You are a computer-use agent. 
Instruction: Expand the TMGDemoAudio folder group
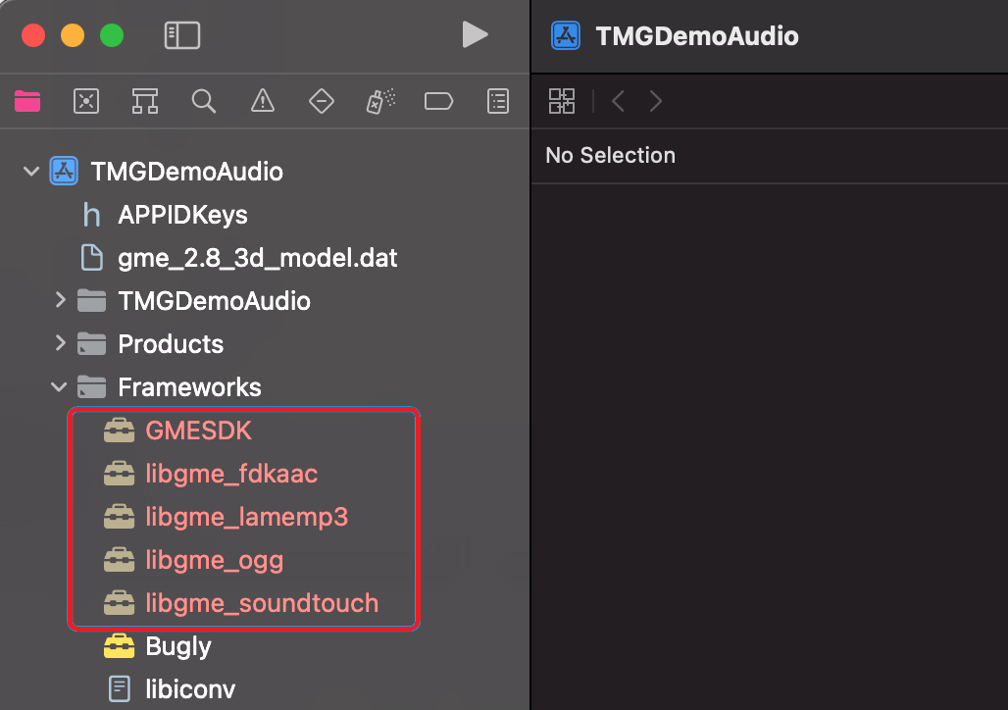coord(61,300)
